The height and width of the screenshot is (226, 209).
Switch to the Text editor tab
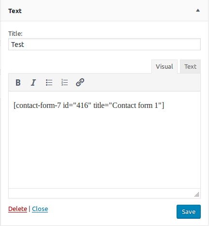point(190,66)
